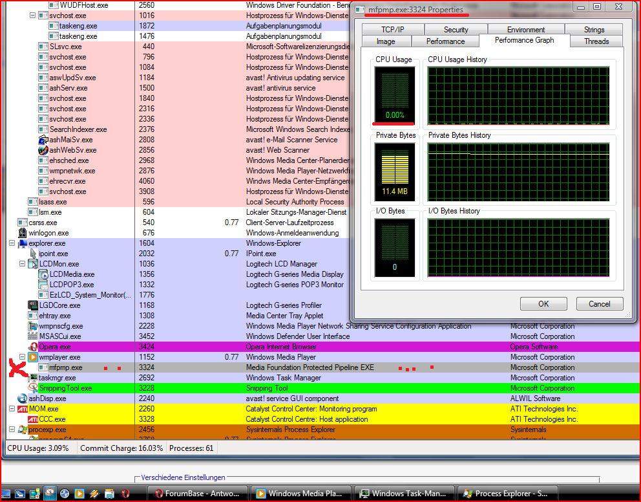Open the Environment tab
This screenshot has width=641, height=502.
526,30
